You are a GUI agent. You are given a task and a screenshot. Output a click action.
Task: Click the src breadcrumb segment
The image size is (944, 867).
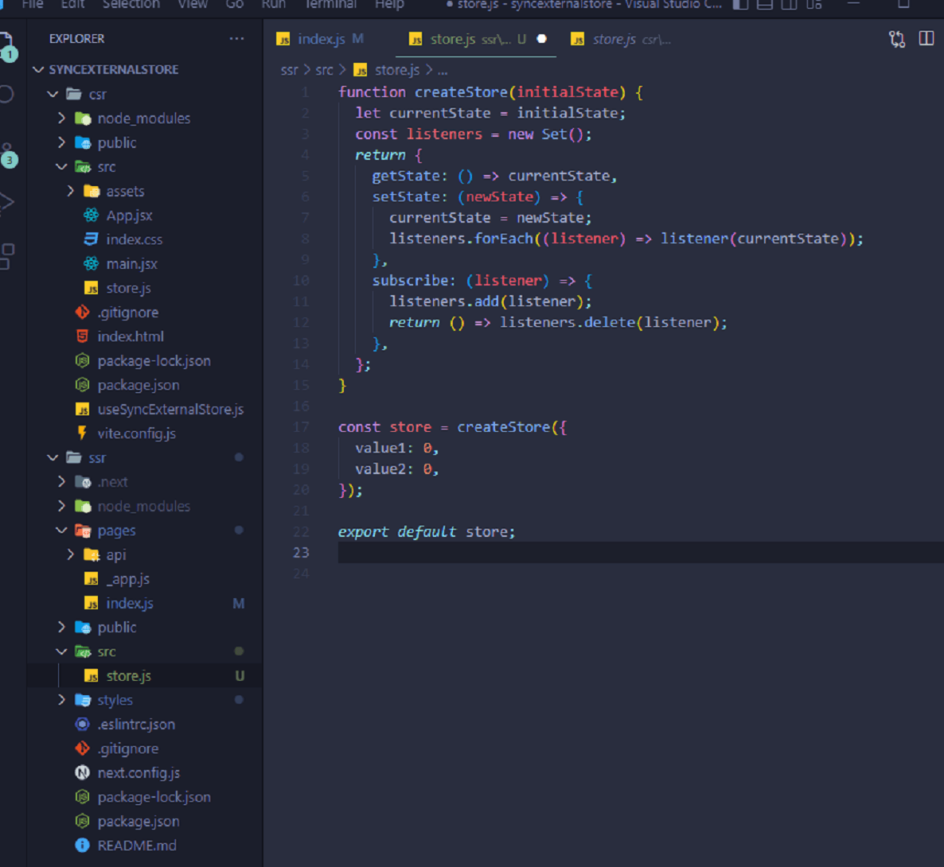tap(324, 70)
